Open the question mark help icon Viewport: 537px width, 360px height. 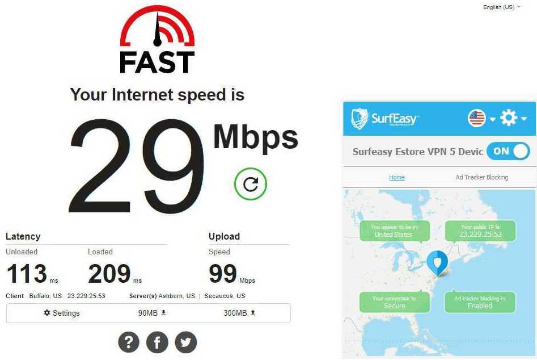[128, 342]
